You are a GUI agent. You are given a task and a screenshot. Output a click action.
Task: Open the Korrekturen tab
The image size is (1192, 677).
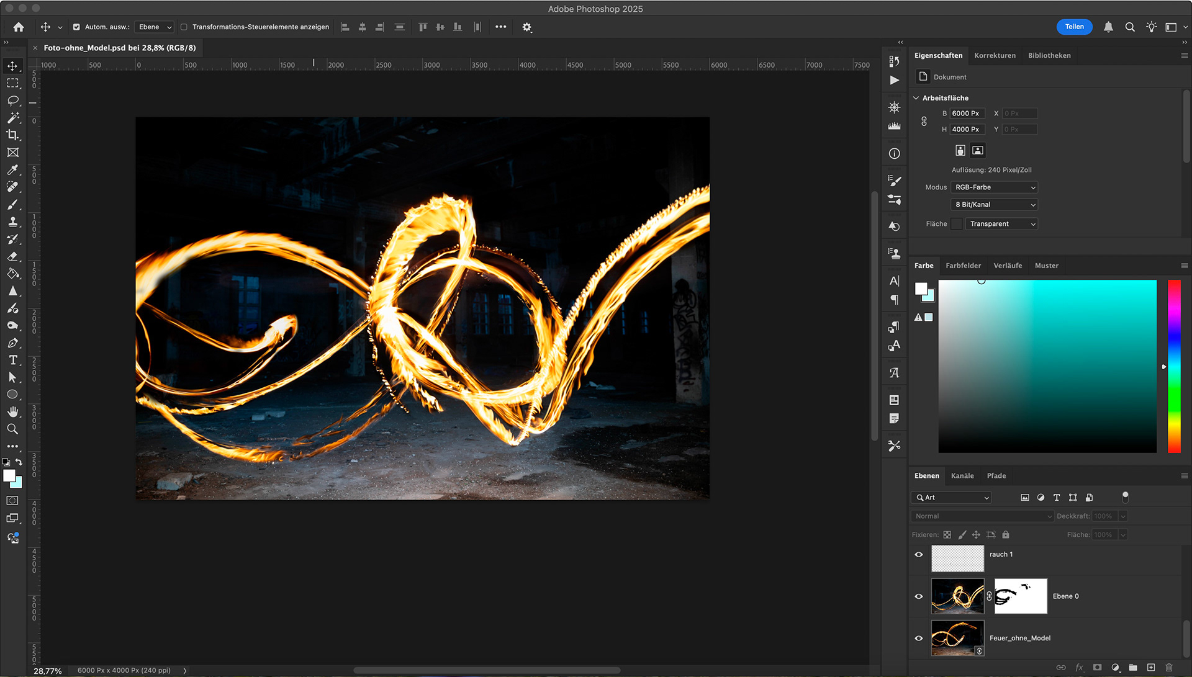coord(995,56)
